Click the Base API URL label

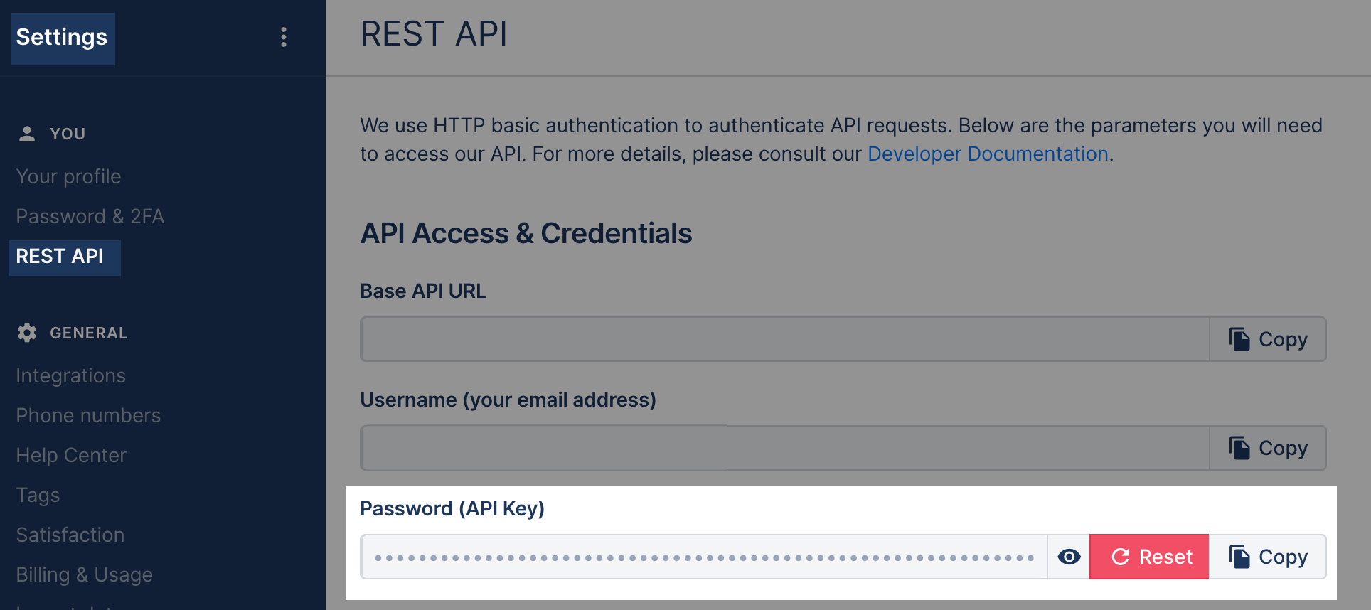pyautogui.click(x=423, y=291)
